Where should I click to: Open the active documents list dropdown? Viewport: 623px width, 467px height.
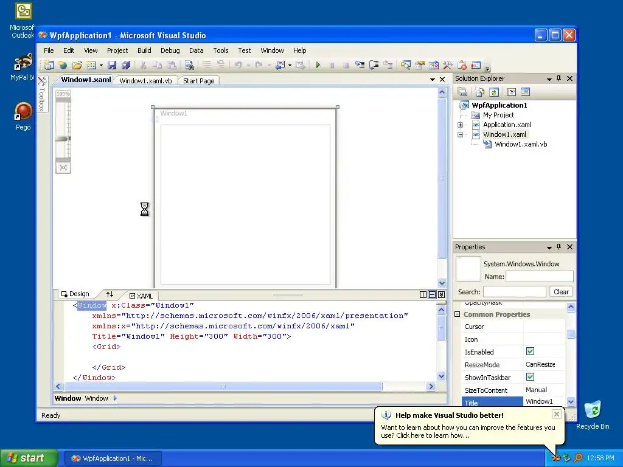pos(433,80)
